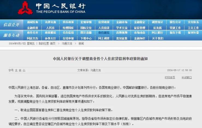Click the 打印本页 link
Screen dimensions: 202x128
click(170, 77)
